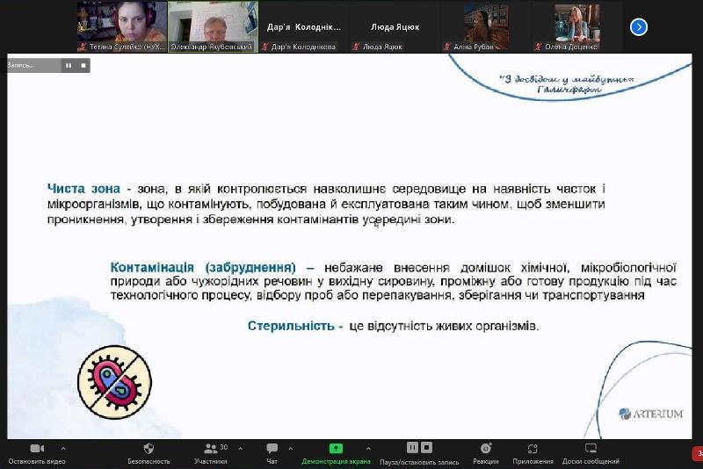Click the 'Контамінація (забруднення)' heading text
703x469 pixels.
(x=203, y=267)
